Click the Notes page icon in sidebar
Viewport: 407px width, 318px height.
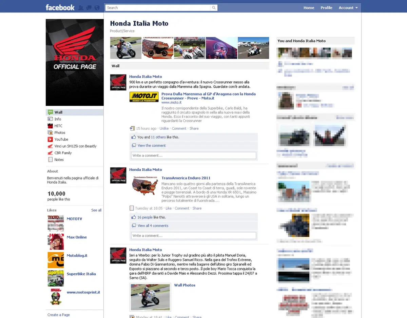[50, 160]
